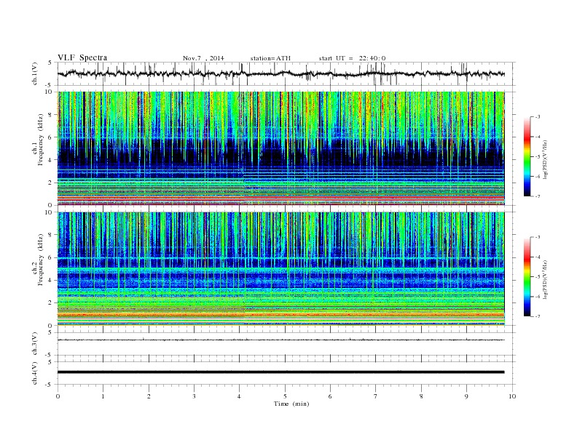577x445 pixels.
Task: Click inside the ch.1 spectrogram panel
Action: pos(280,148)
